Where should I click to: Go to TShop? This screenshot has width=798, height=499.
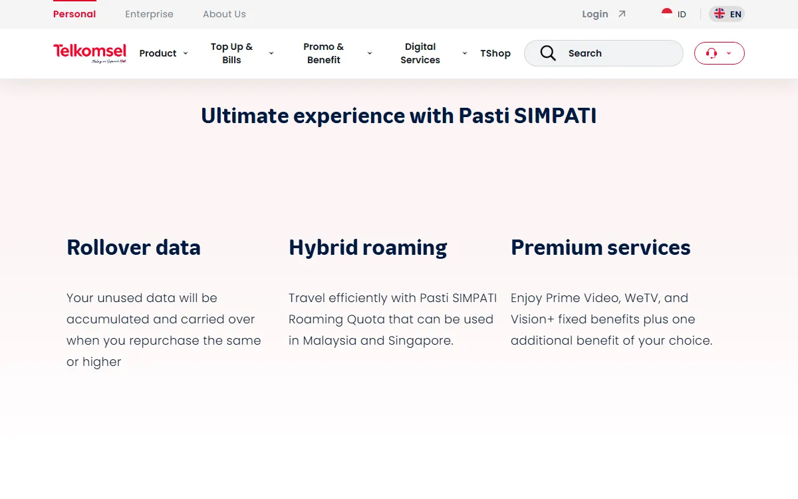point(495,53)
